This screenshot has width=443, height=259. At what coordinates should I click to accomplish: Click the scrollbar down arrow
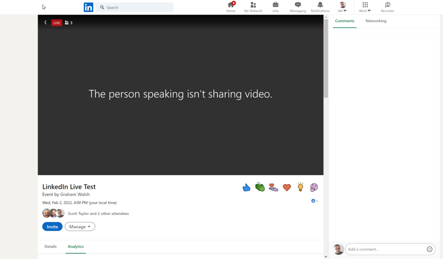click(x=326, y=257)
